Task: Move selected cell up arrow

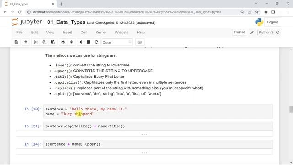Action: click(x=63, y=42)
